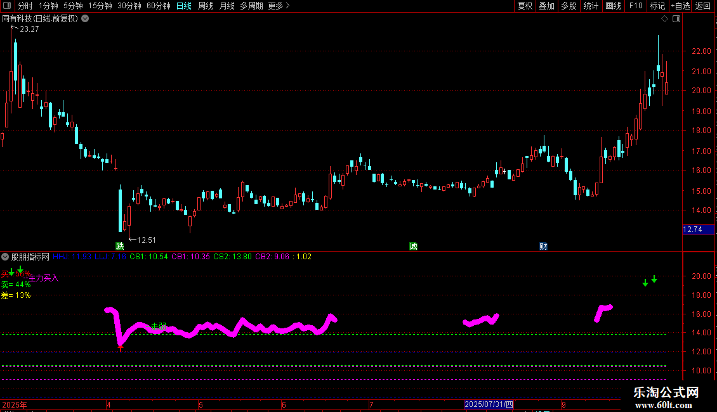Select the 1分钟 period tab
Image resolution: width=717 pixels, height=412 pixels.
pos(48,6)
